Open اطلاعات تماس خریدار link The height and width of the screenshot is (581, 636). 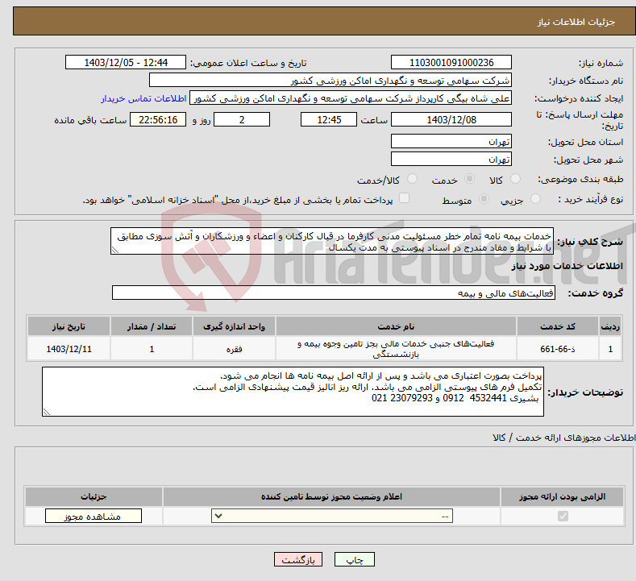tap(143, 98)
